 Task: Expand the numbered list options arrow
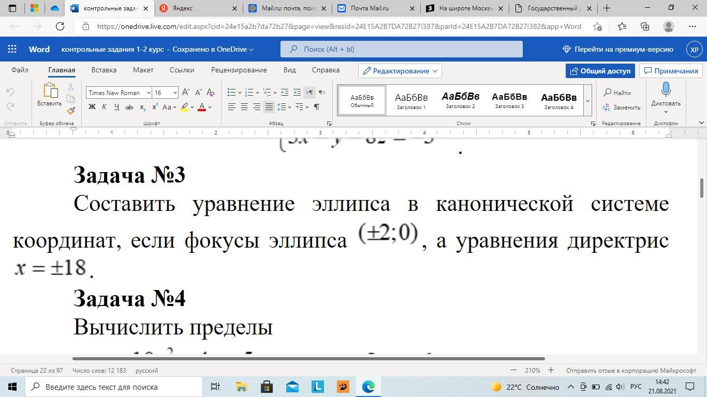pyautogui.click(x=257, y=93)
